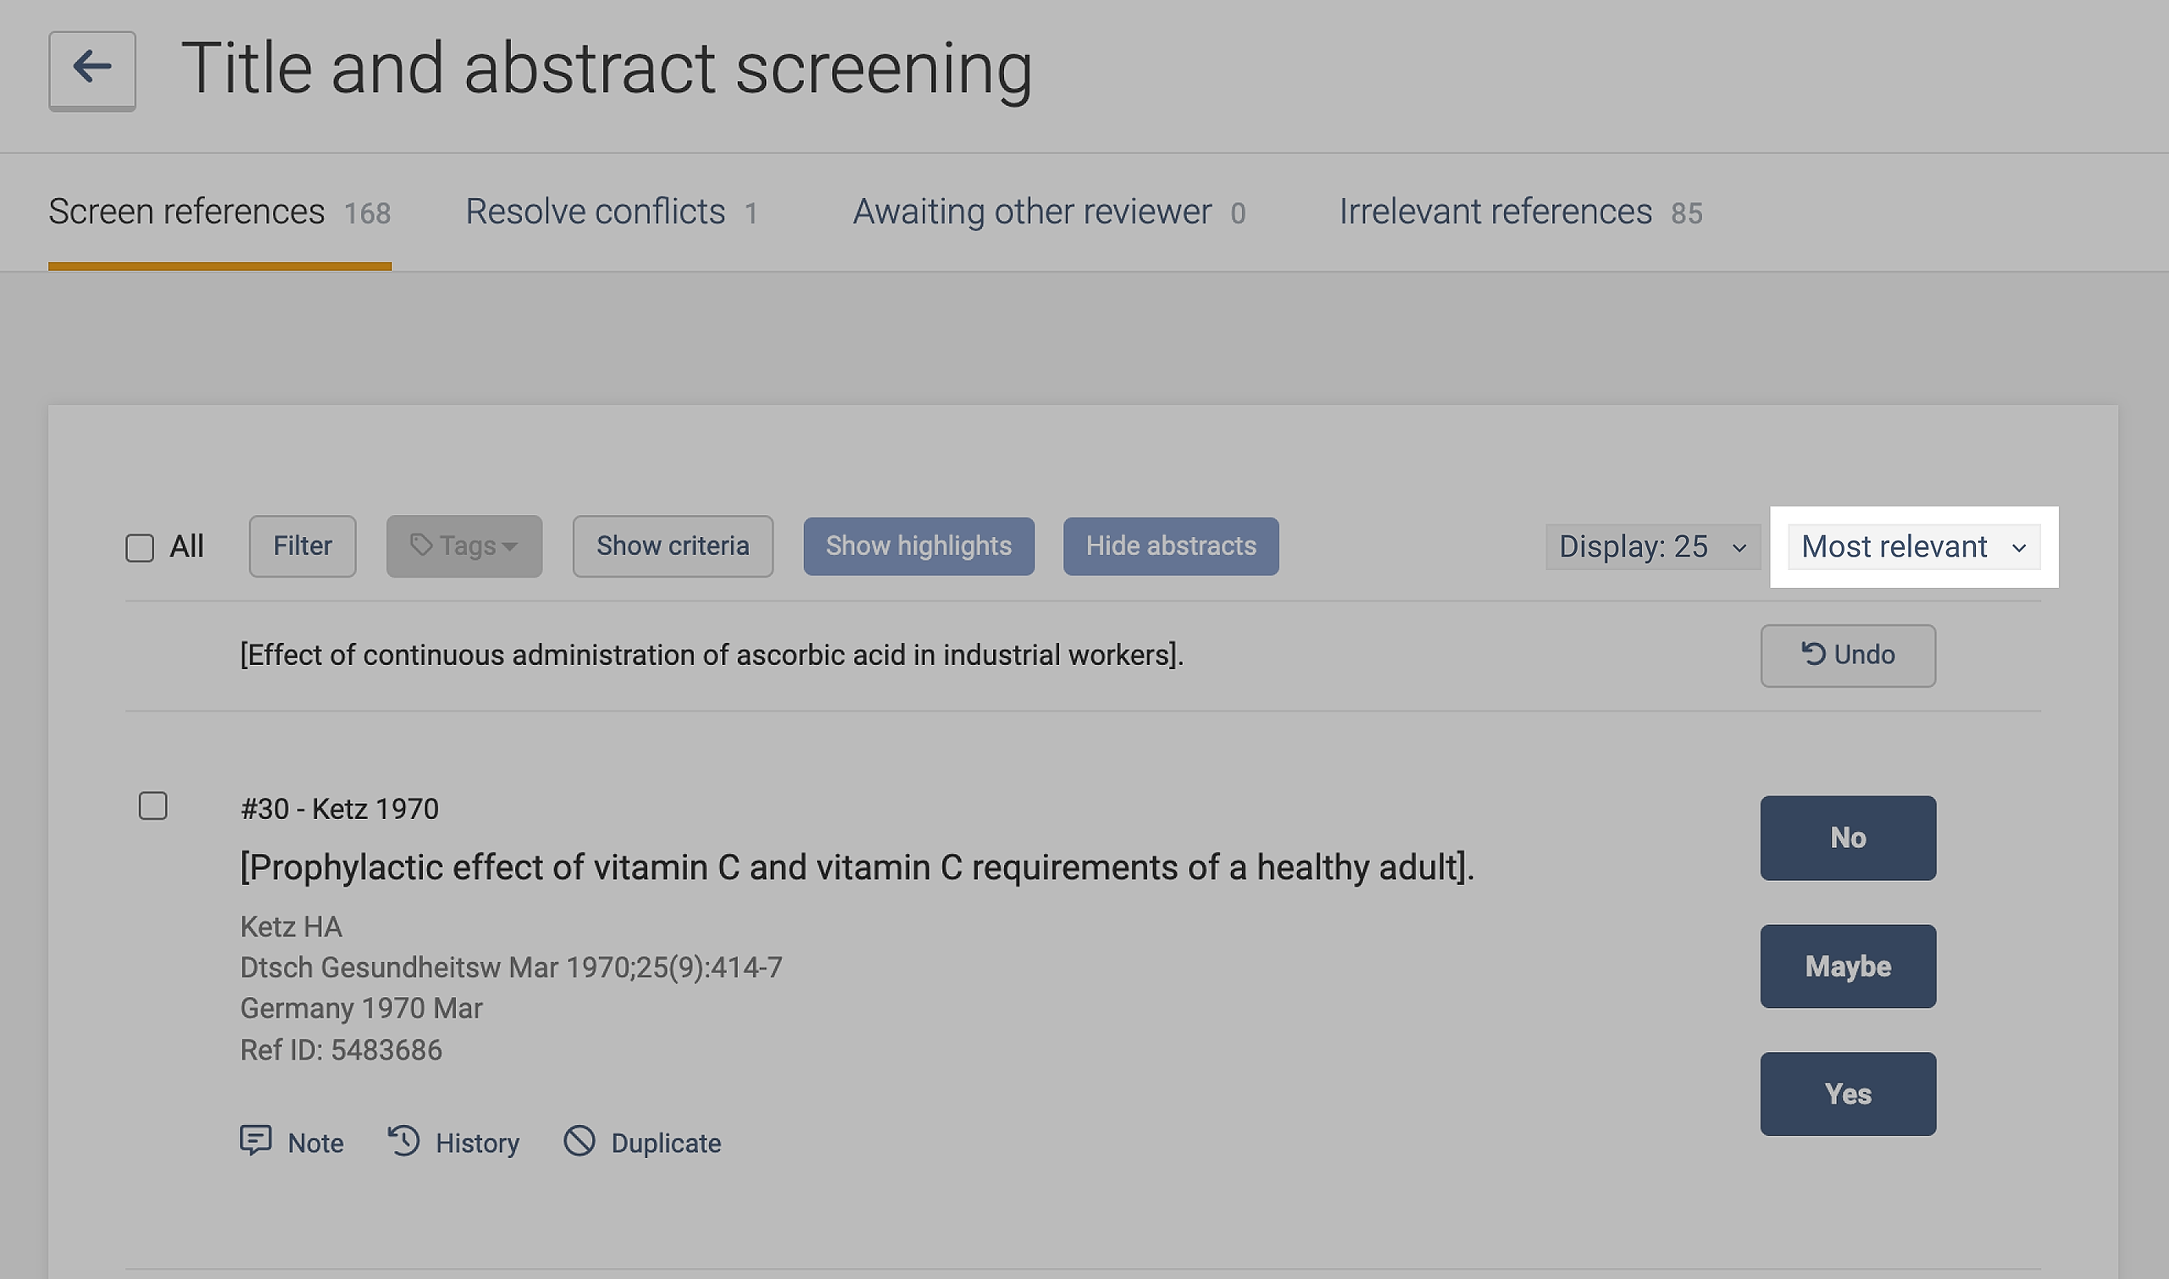Select the checkbox for reference #30
The height and width of the screenshot is (1279, 2169).
(x=153, y=806)
